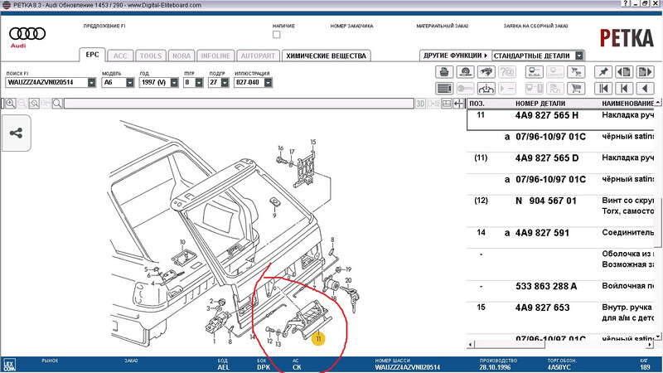This screenshot has width=663, height=373.
Task: Open the ПОДГР dropdown showing 27
Action: click(x=225, y=82)
